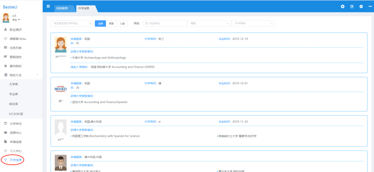This screenshot has height=172, width=374.
Task: Open the 升学导师 advisor dropdown
Action: point(253,24)
